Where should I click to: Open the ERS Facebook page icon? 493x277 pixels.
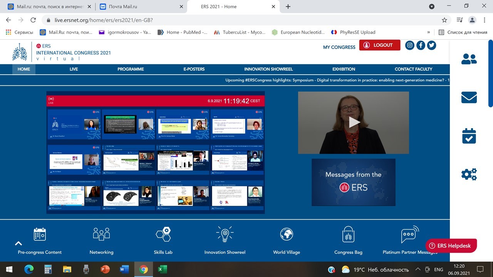(x=421, y=45)
